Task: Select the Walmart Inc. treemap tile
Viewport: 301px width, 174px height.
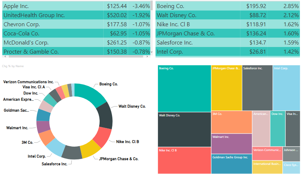Action: point(232,144)
